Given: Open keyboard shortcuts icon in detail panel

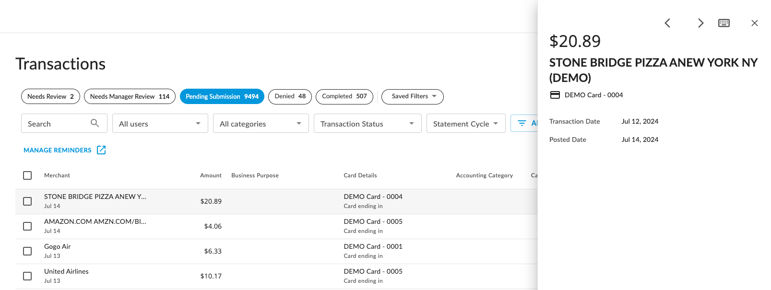Looking at the screenshot, I should coord(724,23).
